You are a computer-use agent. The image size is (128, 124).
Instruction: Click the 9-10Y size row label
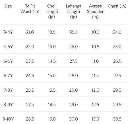tap(8, 119)
